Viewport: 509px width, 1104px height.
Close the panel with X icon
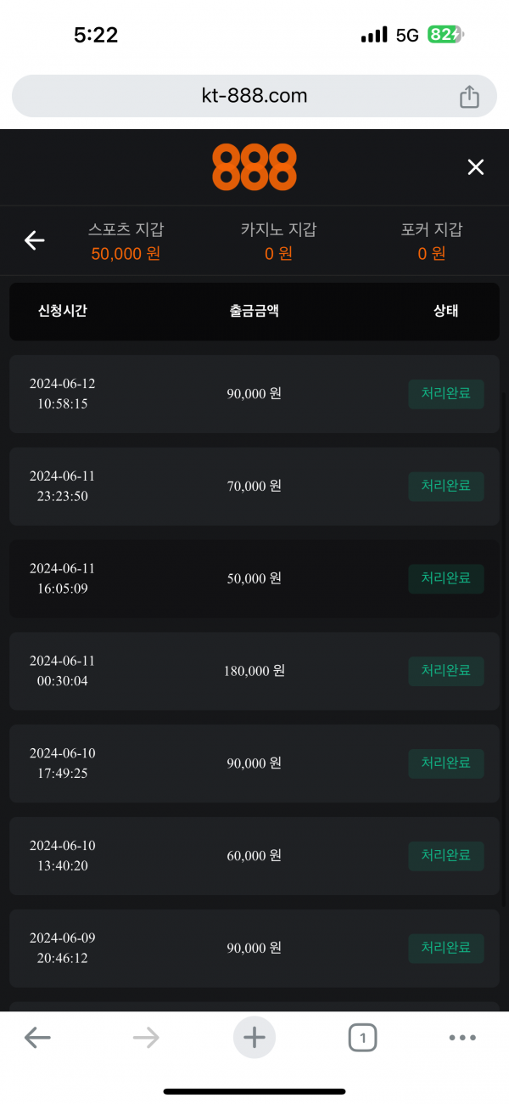coord(476,167)
